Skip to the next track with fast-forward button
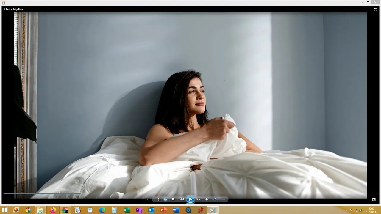 click(199, 199)
